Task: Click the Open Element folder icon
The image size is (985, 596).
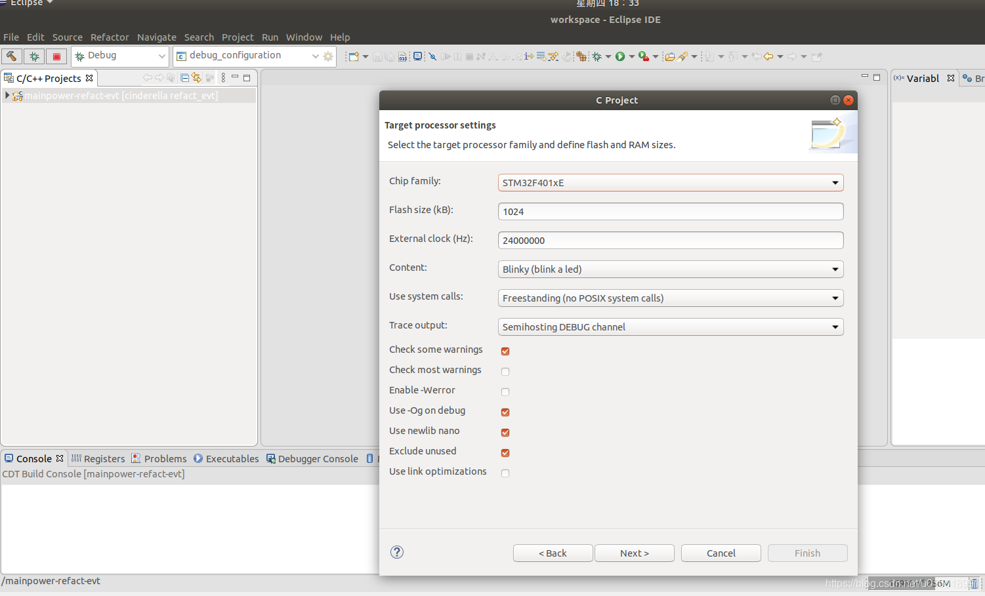Action: click(x=670, y=56)
